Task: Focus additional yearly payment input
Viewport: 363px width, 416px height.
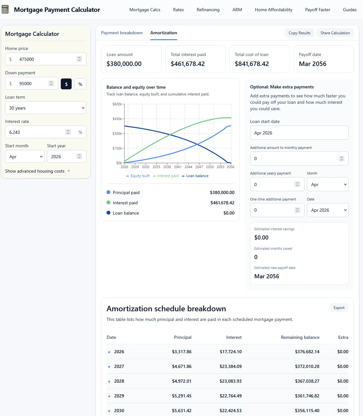Action: point(277,184)
